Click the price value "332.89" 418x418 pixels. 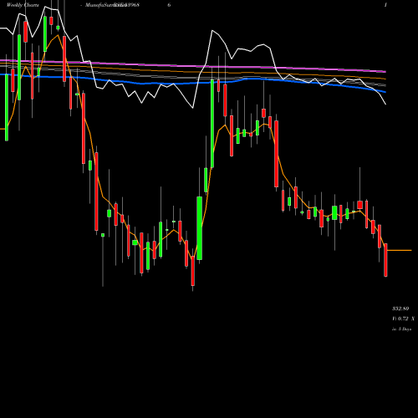(400, 308)
